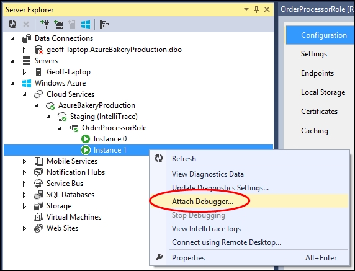Click the Instance 0 running status icon
Image resolution: width=355 pixels, height=271 pixels.
coord(86,139)
